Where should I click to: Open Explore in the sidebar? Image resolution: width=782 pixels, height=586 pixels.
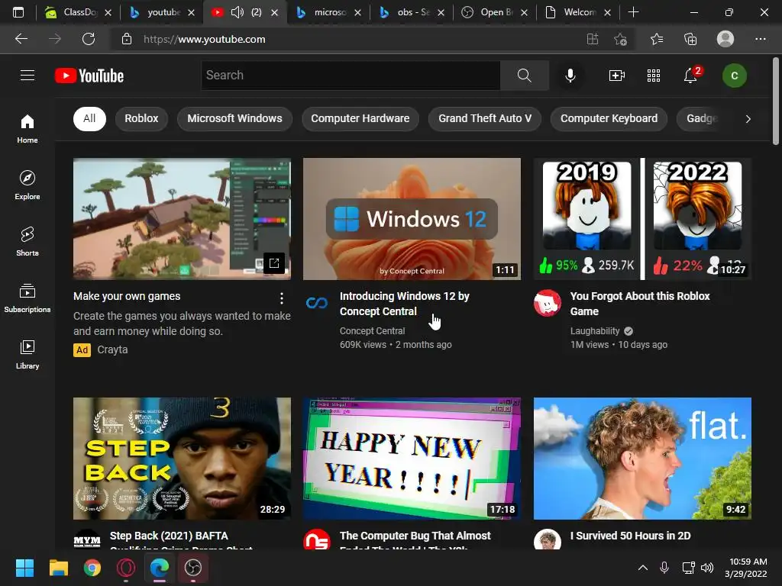click(x=27, y=185)
